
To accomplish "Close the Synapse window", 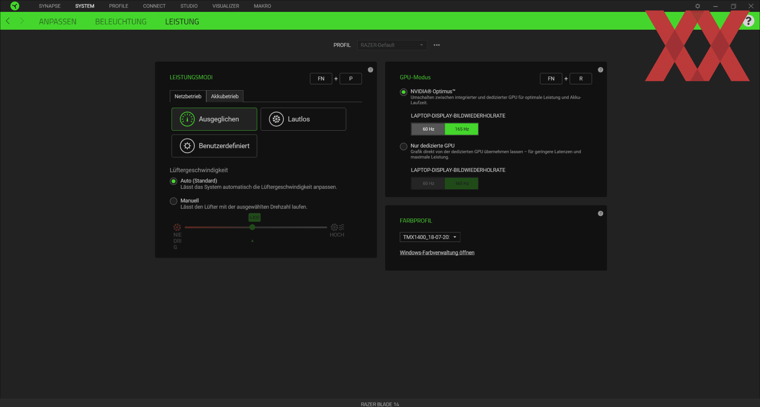I will click(x=751, y=6).
